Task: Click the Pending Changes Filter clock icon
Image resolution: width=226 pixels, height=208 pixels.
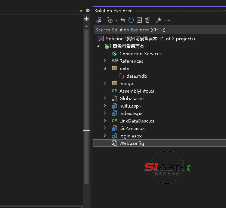Action: pos(110,20)
